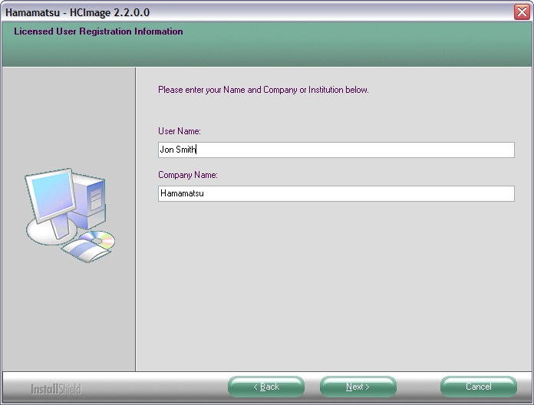The image size is (534, 405).
Task: Click the CD disc in the illustration
Action: pos(100,240)
